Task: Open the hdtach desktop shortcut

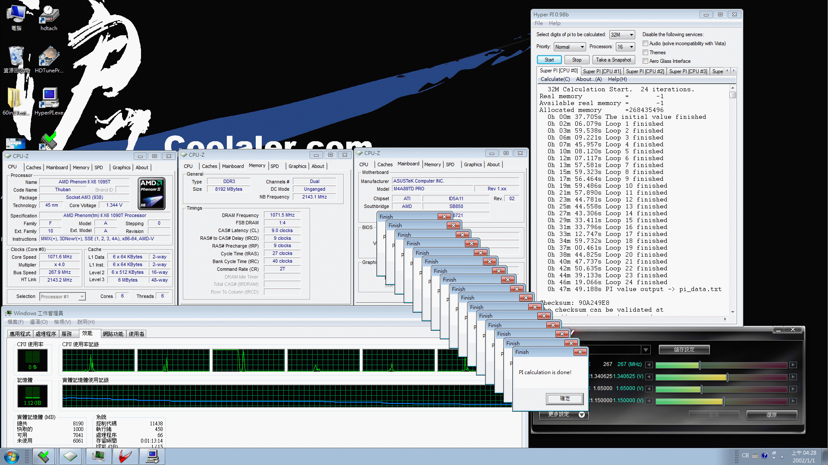Action: pyautogui.click(x=49, y=18)
